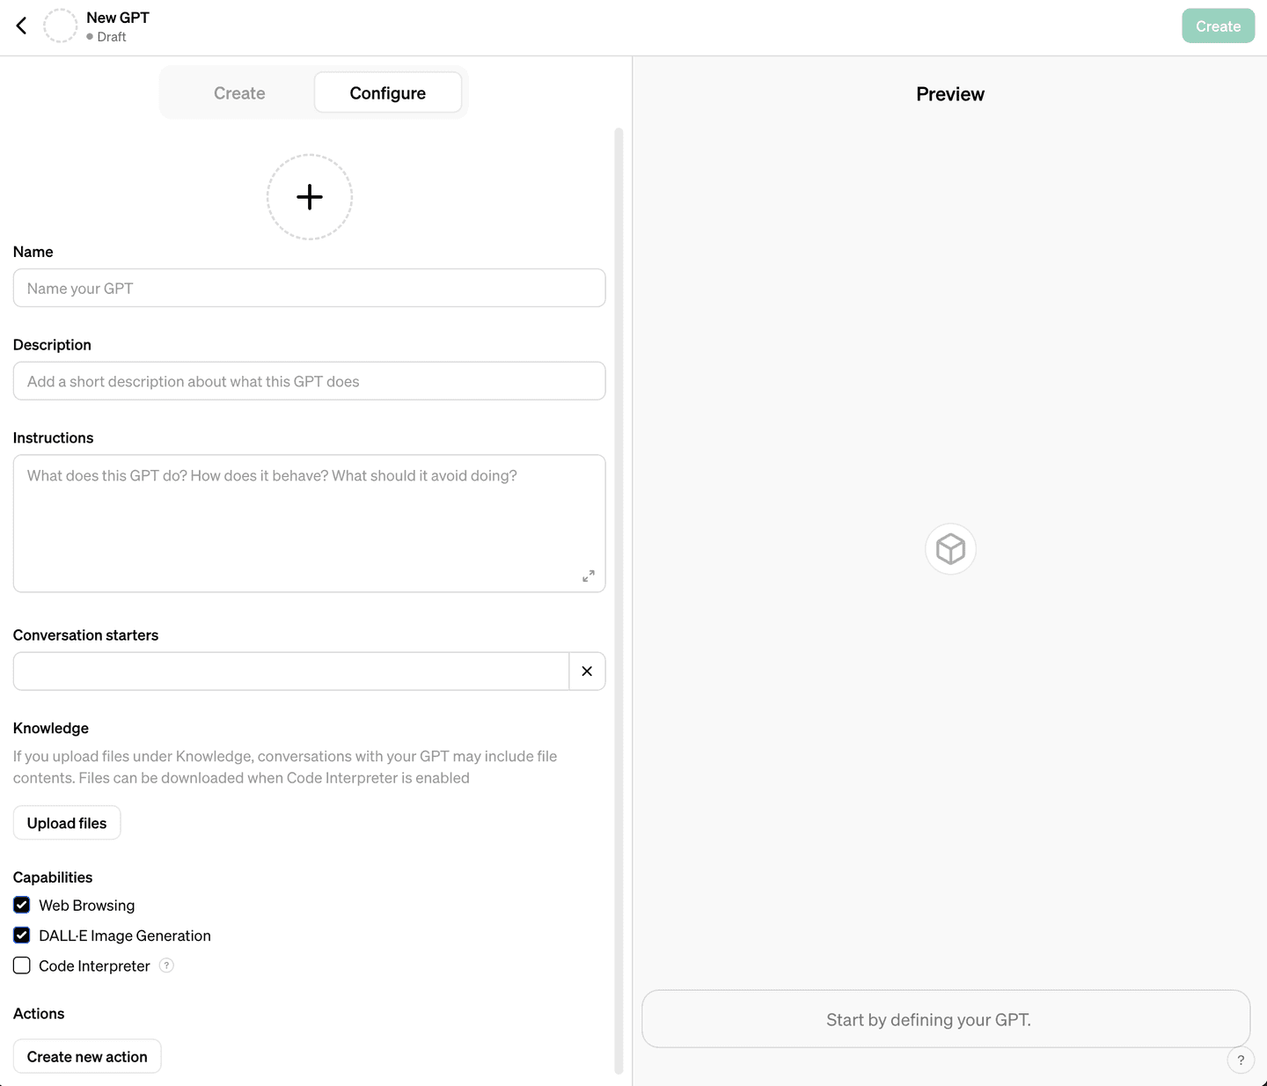
Task: Click the Description input field
Action: coord(309,381)
